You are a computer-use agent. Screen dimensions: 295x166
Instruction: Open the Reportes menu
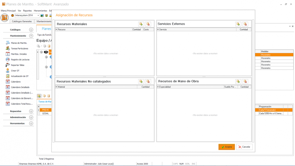[27, 11]
